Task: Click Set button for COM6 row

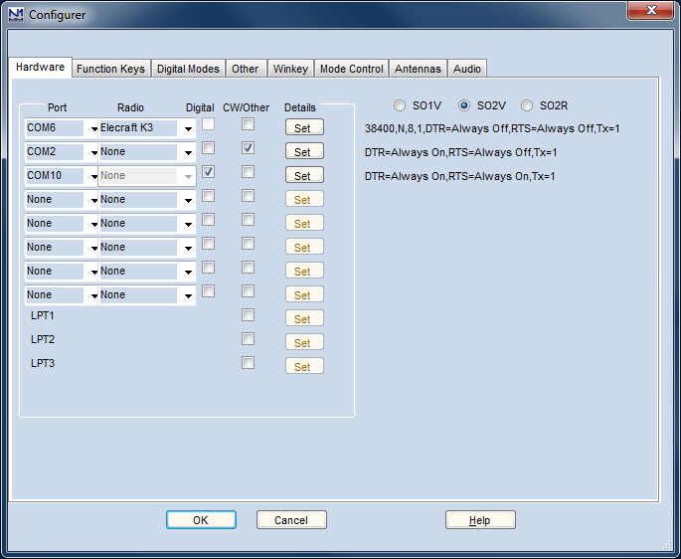Action: tap(304, 127)
